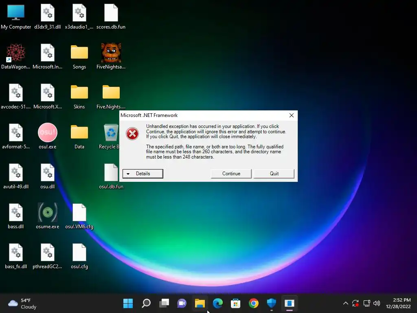
Task: Open taskbar Search
Action: [x=146, y=303]
